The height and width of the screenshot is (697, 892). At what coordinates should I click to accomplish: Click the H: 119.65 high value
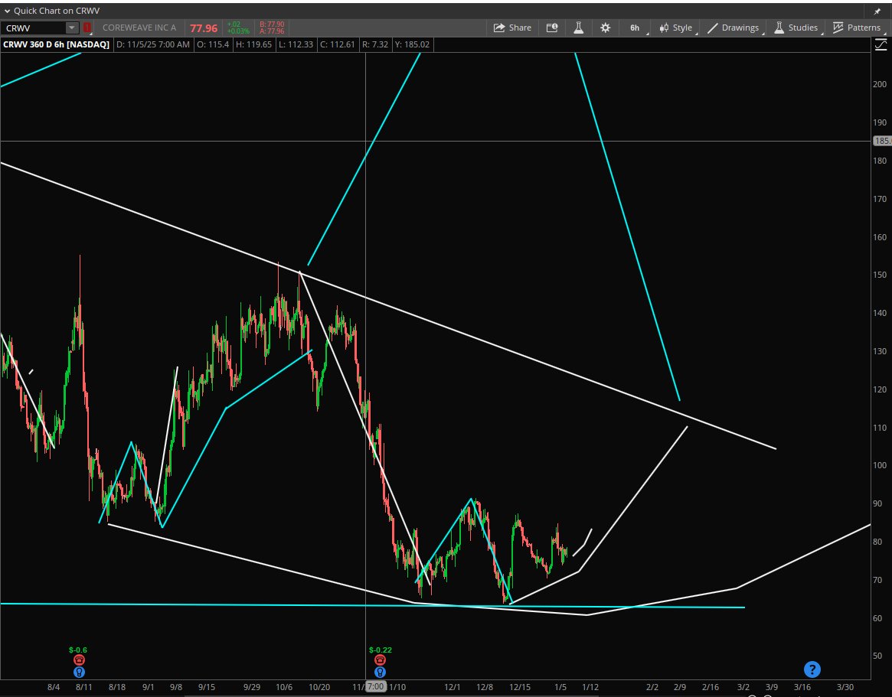(253, 44)
